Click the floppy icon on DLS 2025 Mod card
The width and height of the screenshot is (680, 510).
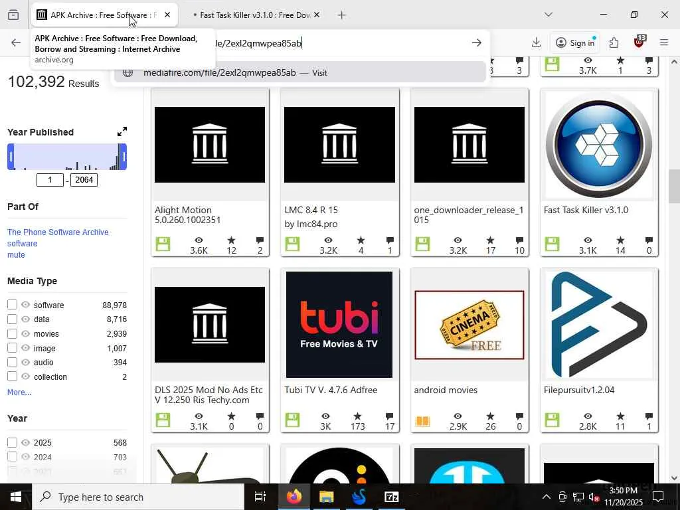pyautogui.click(x=163, y=420)
